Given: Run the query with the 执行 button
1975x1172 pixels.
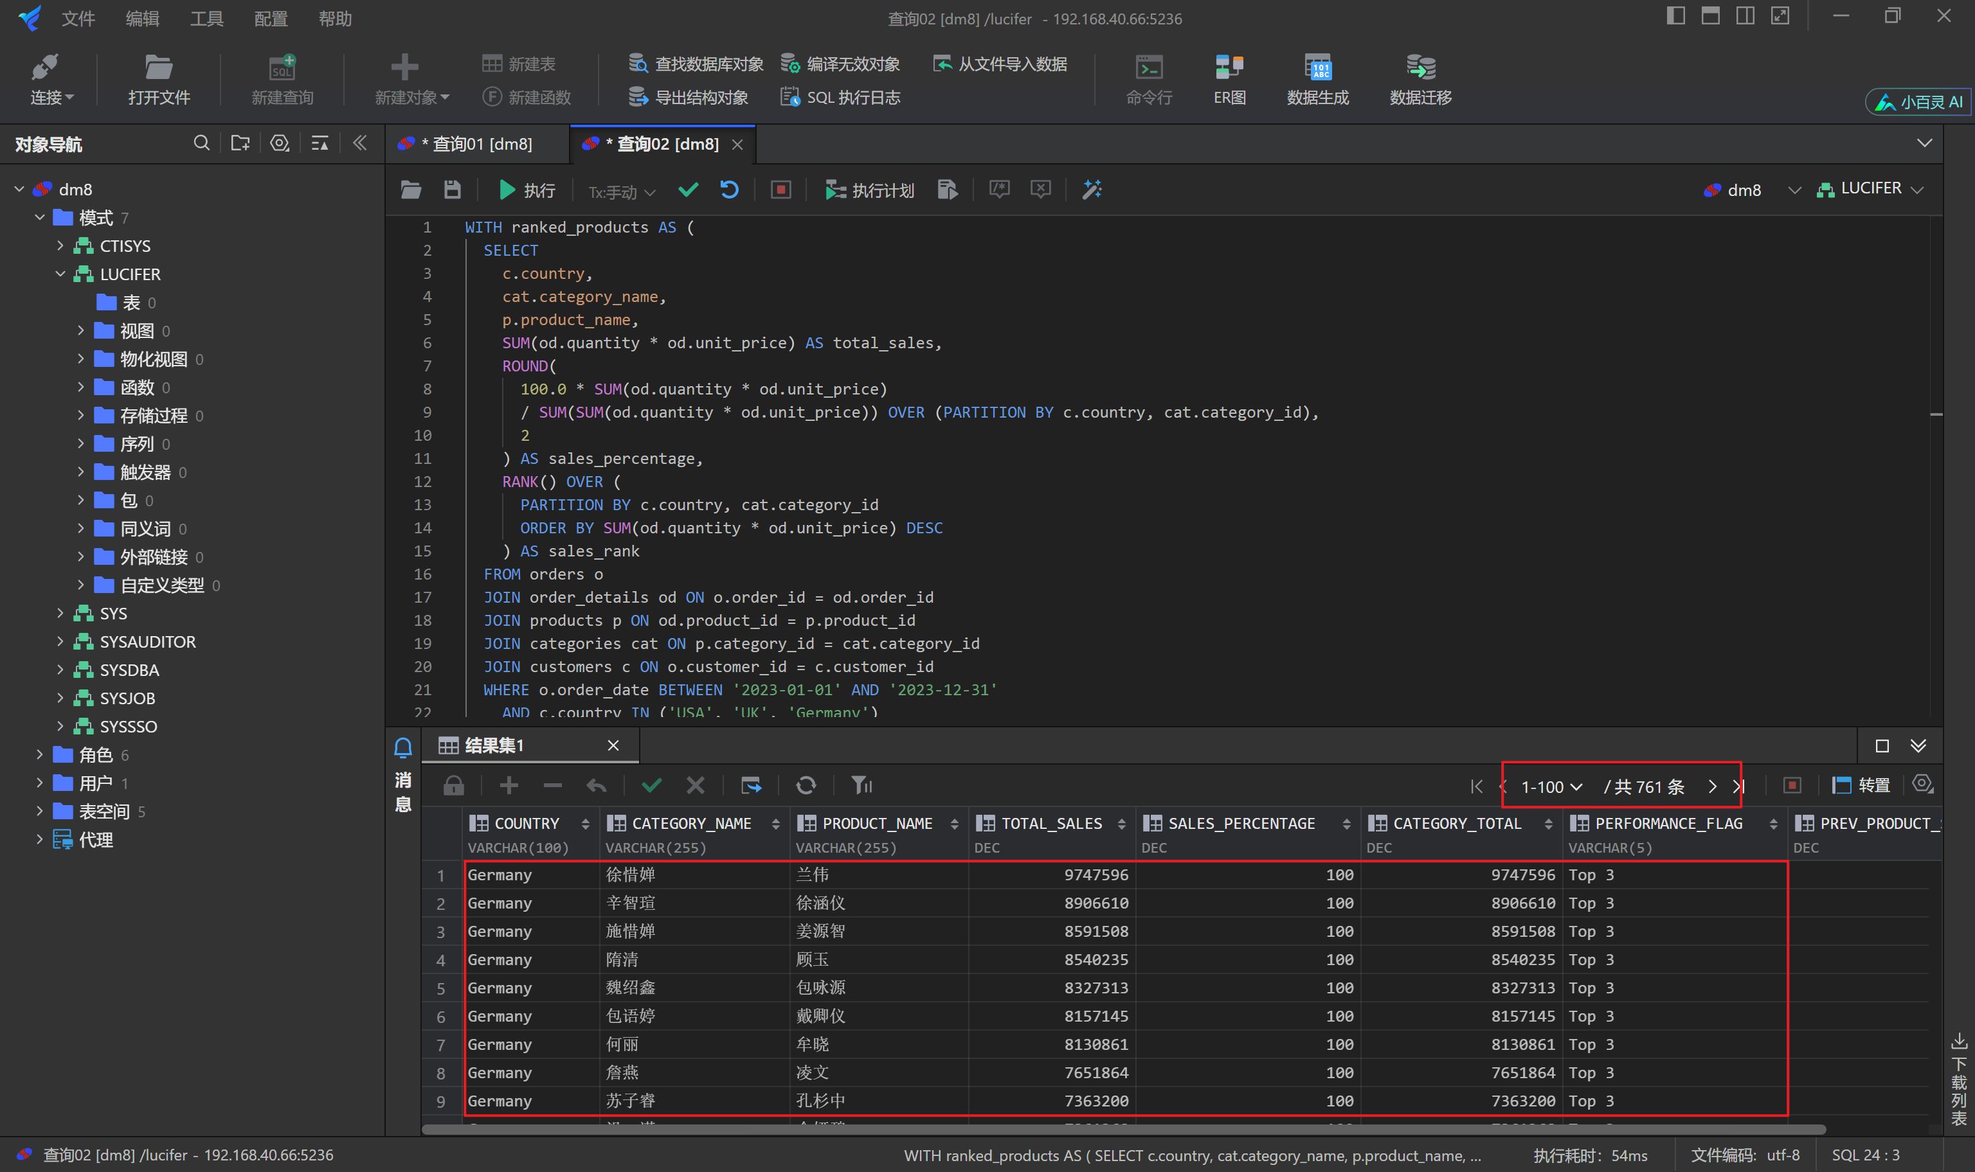Looking at the screenshot, I should pos(526,190).
